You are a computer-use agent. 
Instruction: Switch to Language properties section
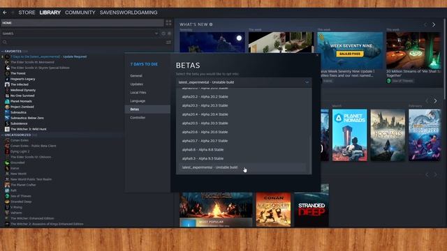click(x=147, y=101)
